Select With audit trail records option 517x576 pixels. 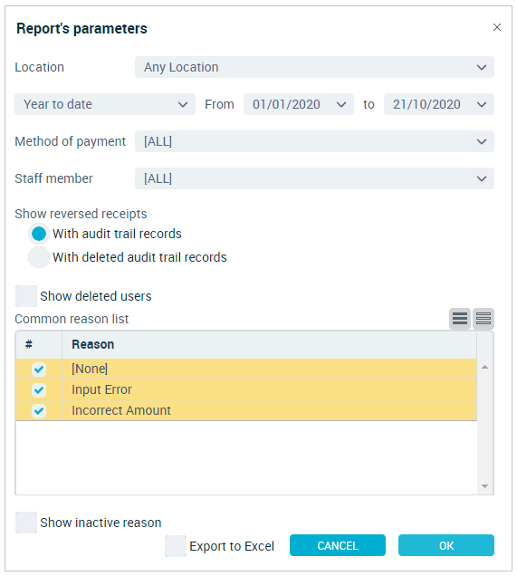coord(39,234)
